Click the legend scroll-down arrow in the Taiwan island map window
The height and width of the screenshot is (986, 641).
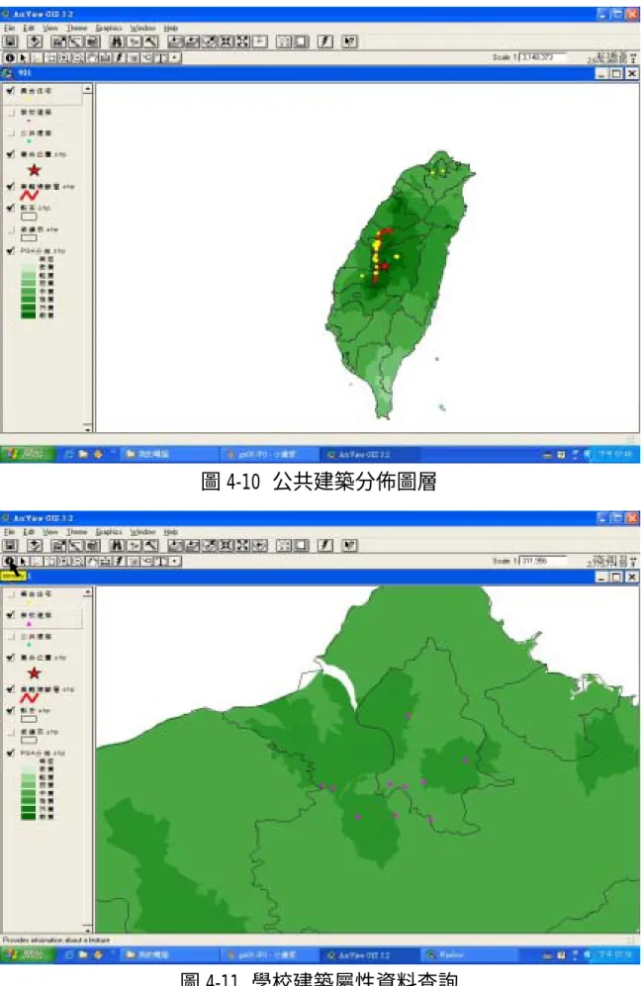[x=87, y=427]
